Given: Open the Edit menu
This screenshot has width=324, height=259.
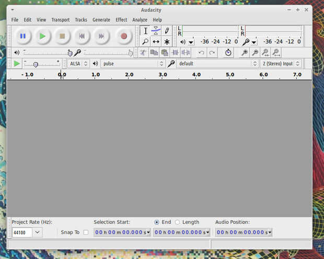Looking at the screenshot, I should click(x=28, y=20).
